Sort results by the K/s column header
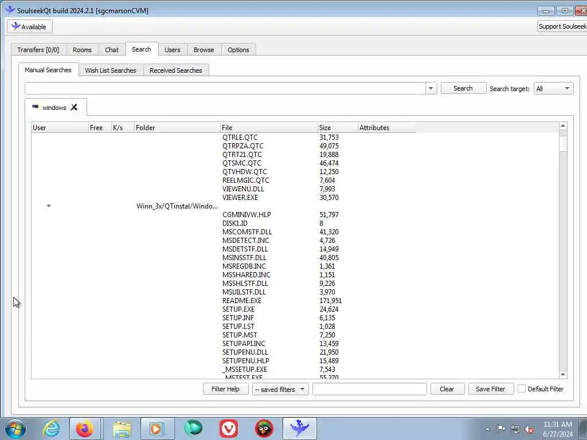 123,128
